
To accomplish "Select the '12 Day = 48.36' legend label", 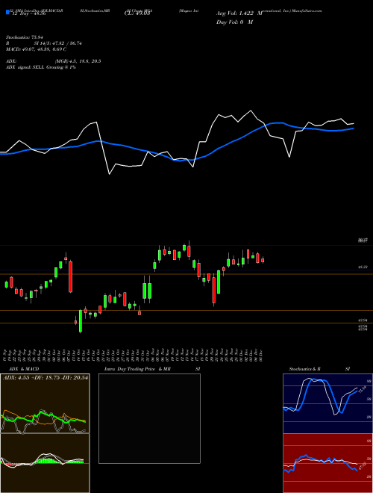I will pyautogui.click(x=28, y=13).
